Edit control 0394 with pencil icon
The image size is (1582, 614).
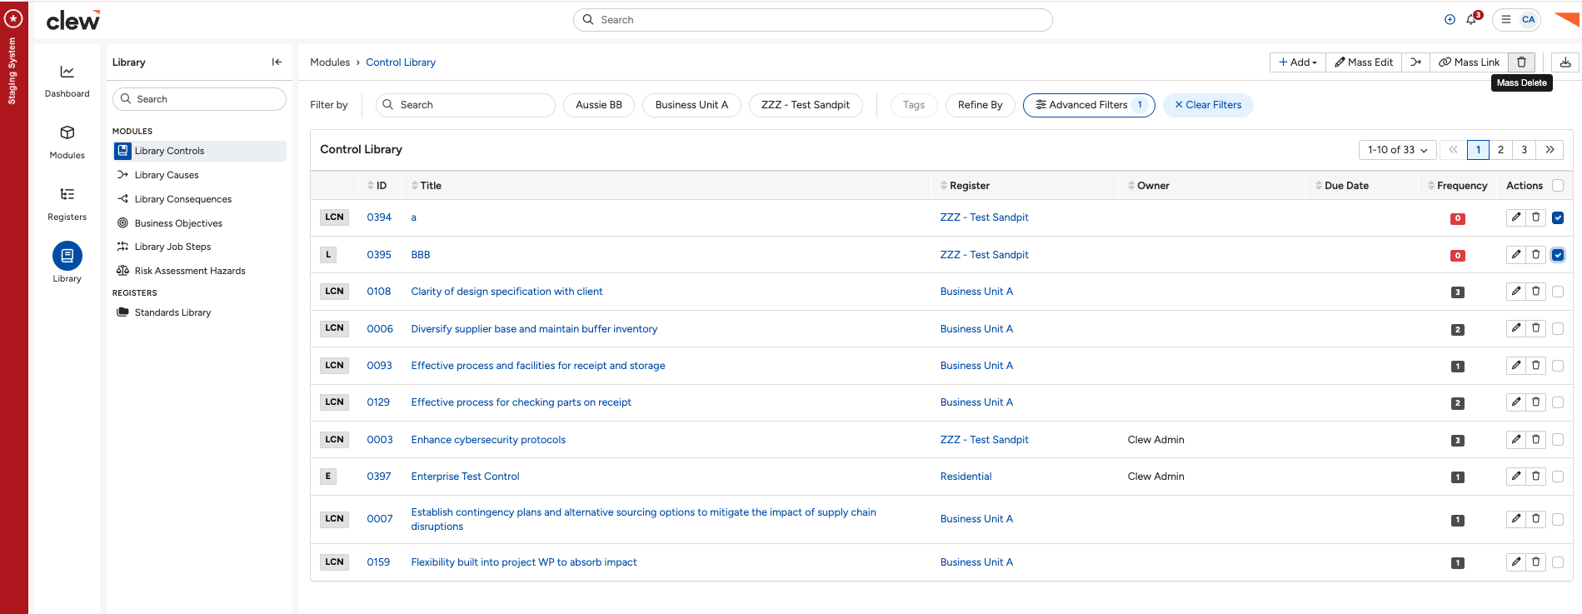point(1516,217)
